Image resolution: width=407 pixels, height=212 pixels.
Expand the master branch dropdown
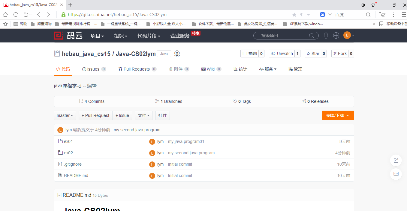pos(65,115)
